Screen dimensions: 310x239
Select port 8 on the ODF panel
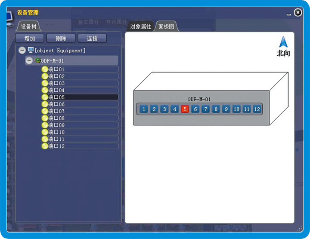tap(216, 109)
